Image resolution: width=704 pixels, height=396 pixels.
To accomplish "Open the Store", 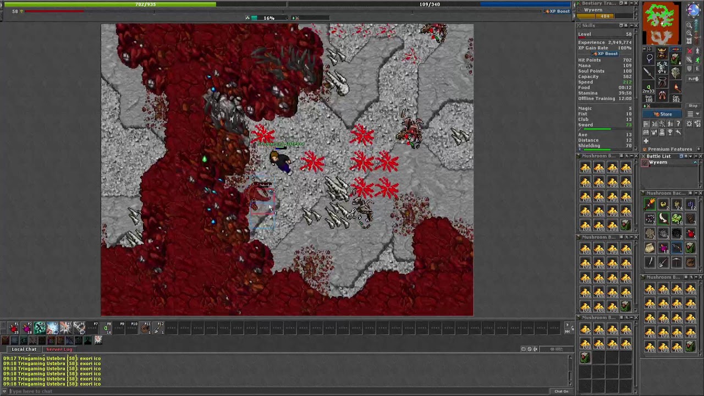I will (x=662, y=114).
